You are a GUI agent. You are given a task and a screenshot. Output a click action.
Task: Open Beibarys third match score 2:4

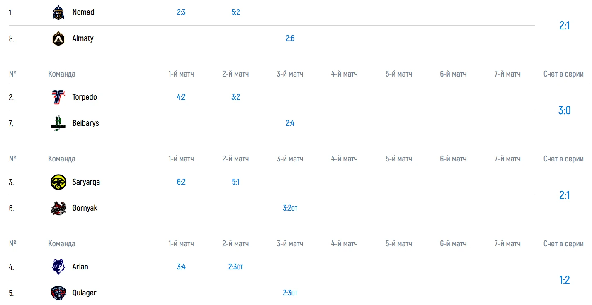coord(290,123)
